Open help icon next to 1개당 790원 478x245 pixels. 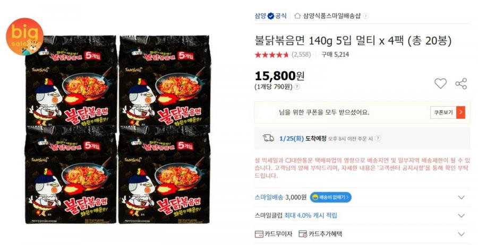point(296,87)
